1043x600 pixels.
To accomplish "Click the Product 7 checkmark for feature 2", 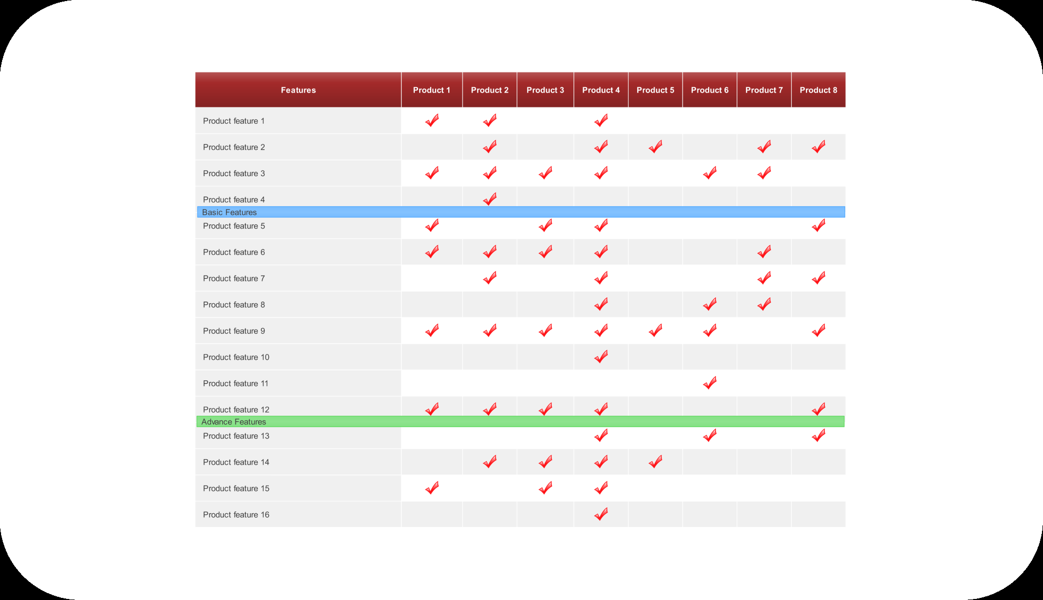I will [764, 147].
